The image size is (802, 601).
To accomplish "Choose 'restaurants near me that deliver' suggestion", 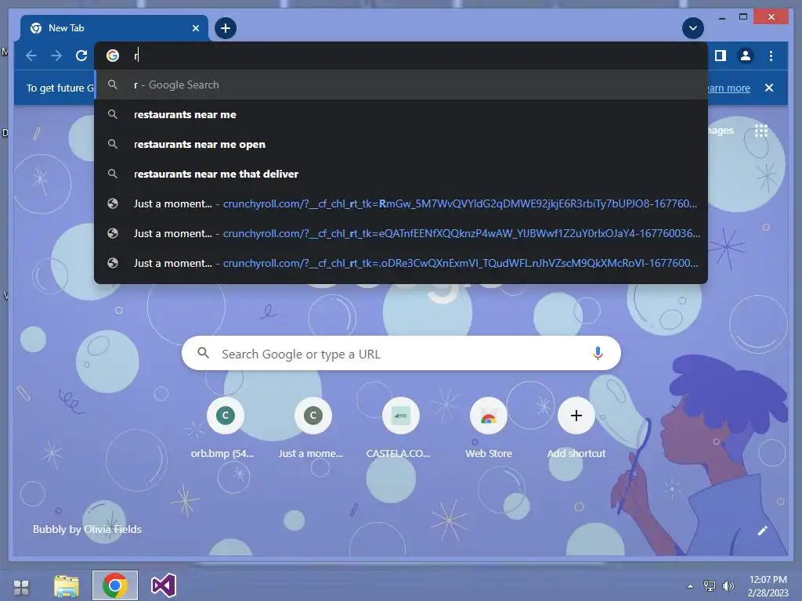I will click(x=401, y=174).
